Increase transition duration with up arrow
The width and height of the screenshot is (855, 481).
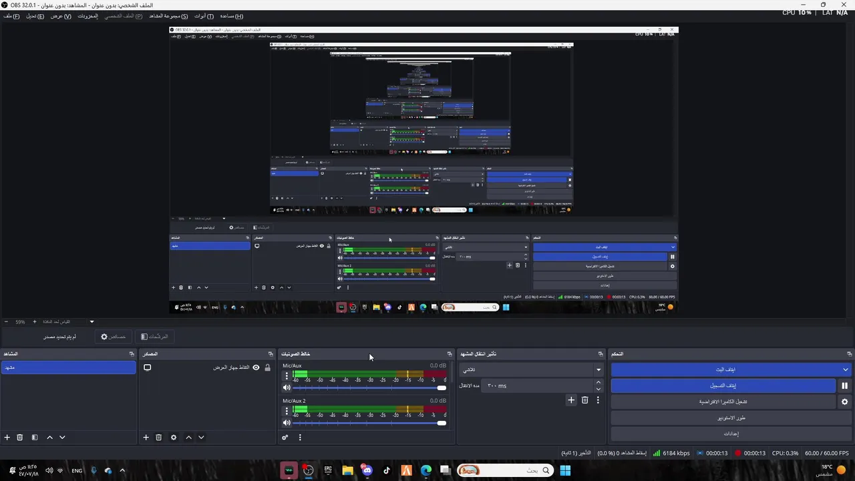pos(598,382)
